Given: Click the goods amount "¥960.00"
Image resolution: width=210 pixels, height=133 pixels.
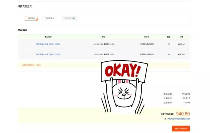Looking at the screenshot, I should [186, 94].
